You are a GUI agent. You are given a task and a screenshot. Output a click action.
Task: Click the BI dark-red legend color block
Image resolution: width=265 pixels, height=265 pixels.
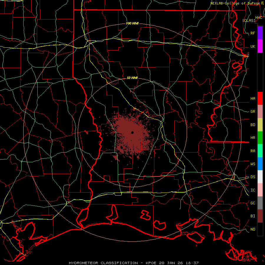click(260, 216)
